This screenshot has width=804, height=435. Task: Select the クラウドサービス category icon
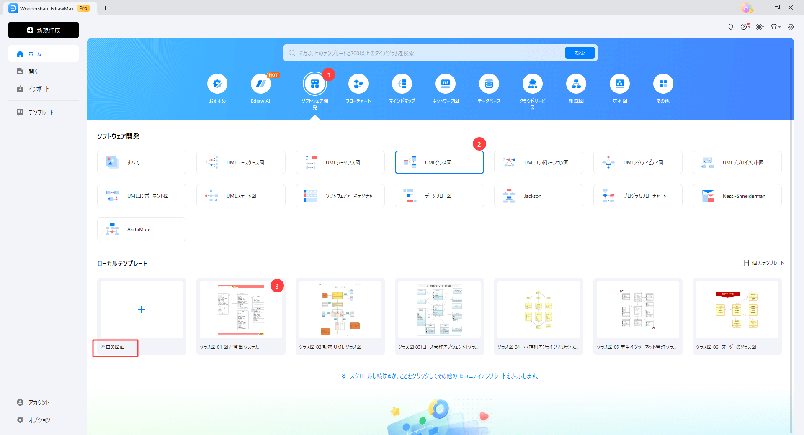coord(533,84)
